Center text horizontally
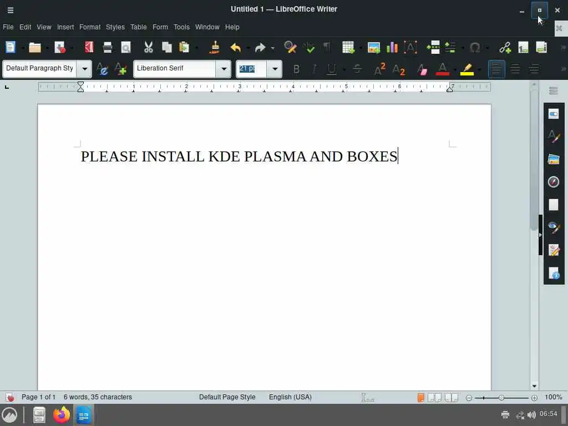 click(515, 69)
